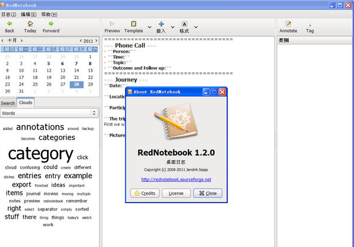354x247 pixels.
Task: Close the About RedNotebook dialog with X
Action: (x=223, y=91)
